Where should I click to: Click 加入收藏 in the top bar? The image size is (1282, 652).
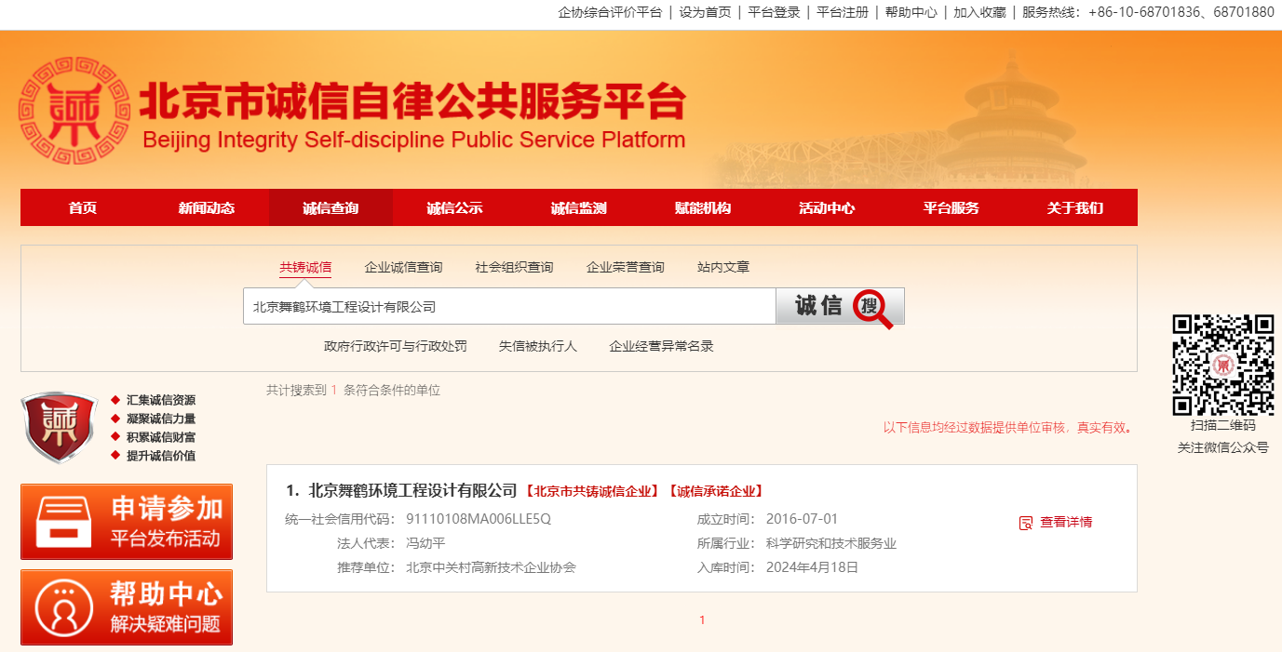click(x=979, y=12)
